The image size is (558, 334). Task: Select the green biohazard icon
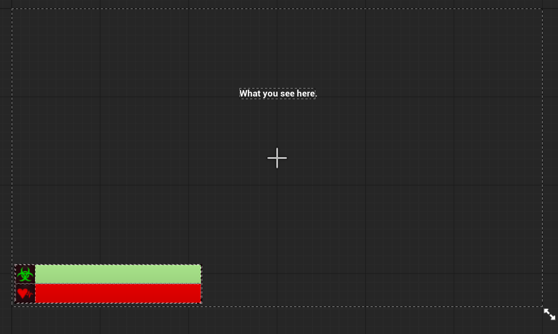(25, 274)
